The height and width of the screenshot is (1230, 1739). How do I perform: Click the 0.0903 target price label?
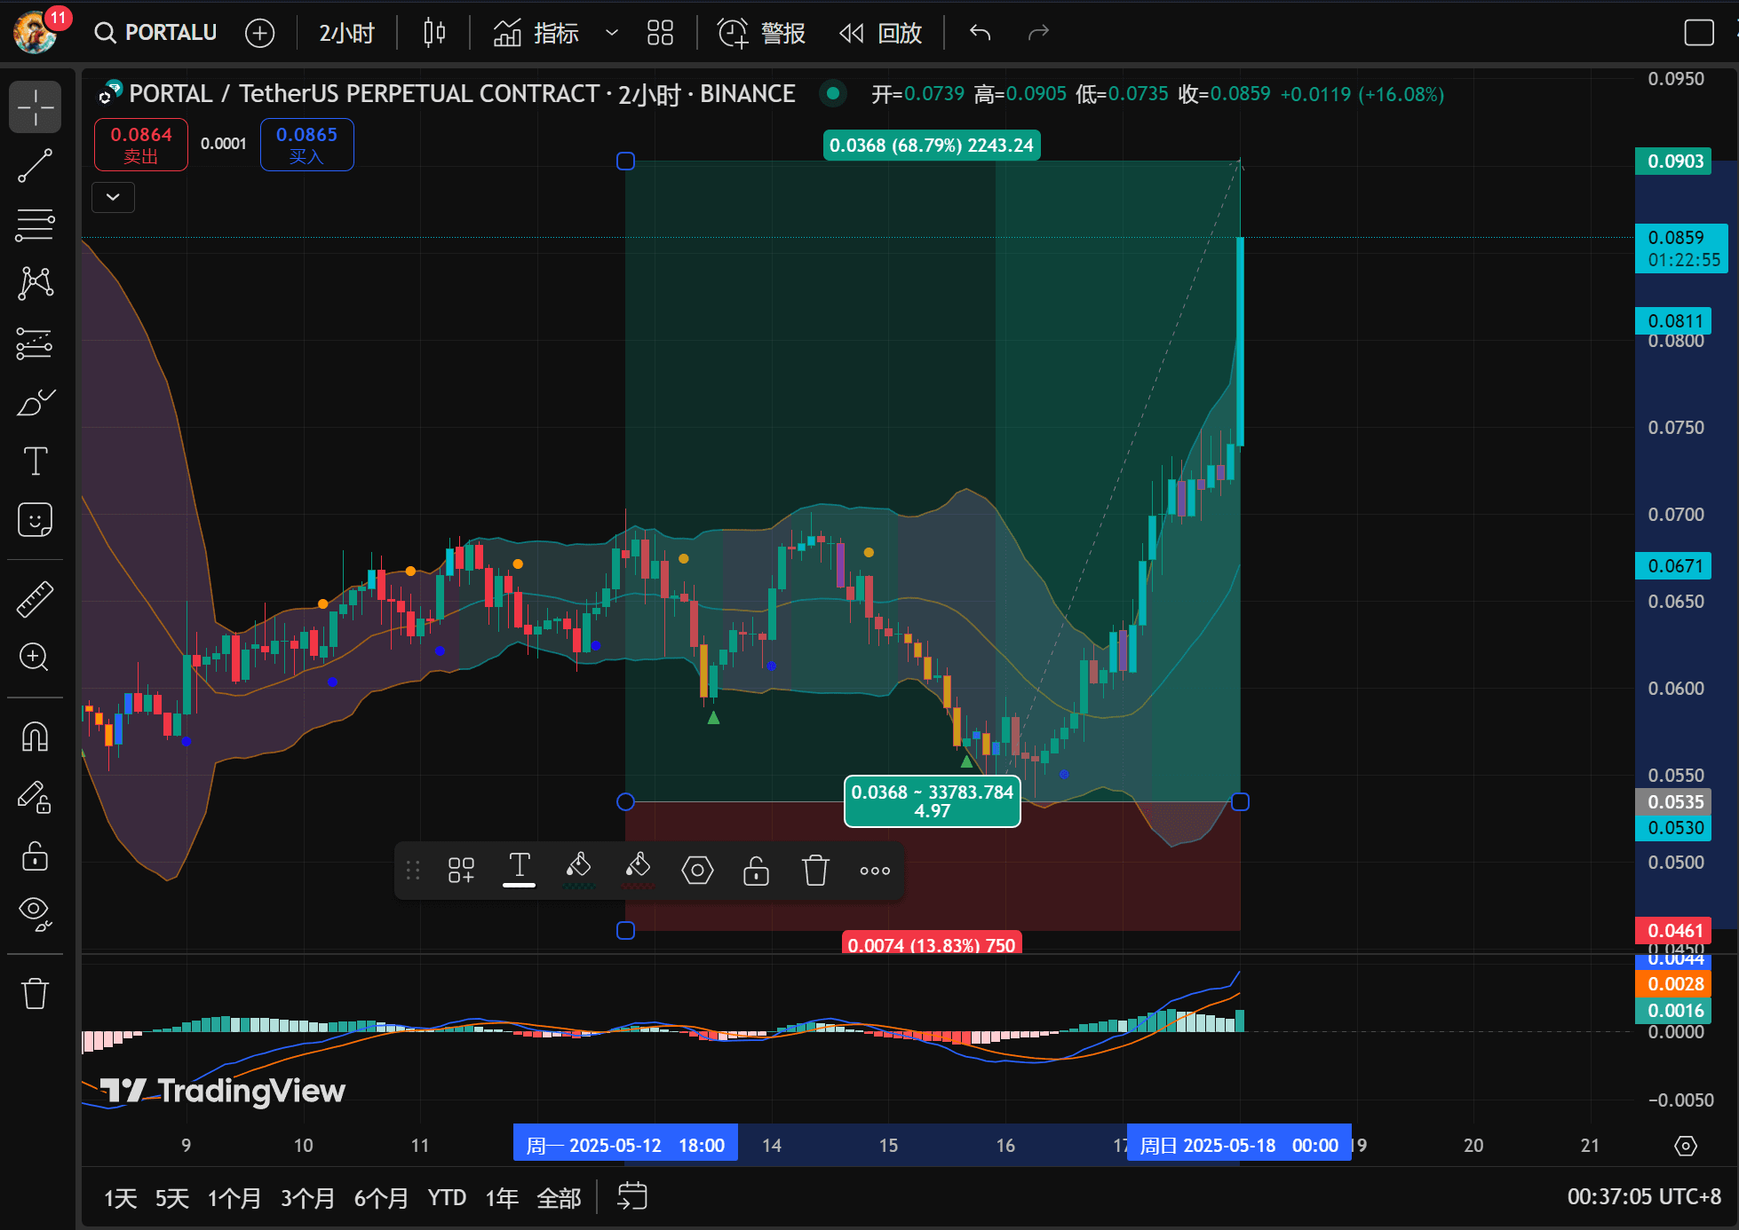tap(1673, 161)
